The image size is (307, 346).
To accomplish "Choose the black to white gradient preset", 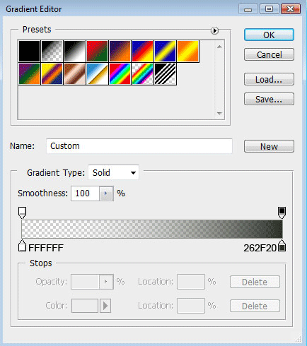I will click(x=74, y=52).
